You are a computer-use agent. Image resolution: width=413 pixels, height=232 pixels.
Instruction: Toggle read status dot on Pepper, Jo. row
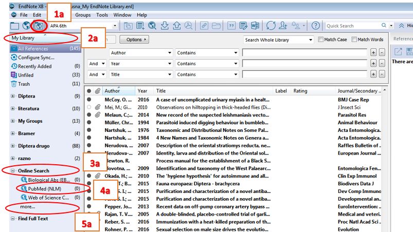89,206
